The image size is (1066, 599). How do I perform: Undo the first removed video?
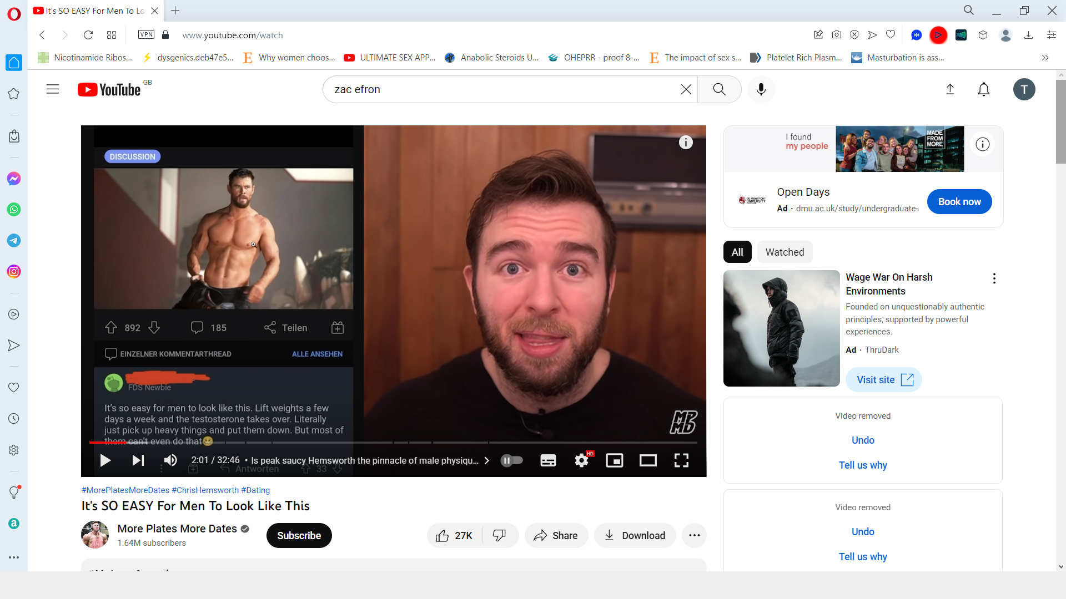[863, 440]
